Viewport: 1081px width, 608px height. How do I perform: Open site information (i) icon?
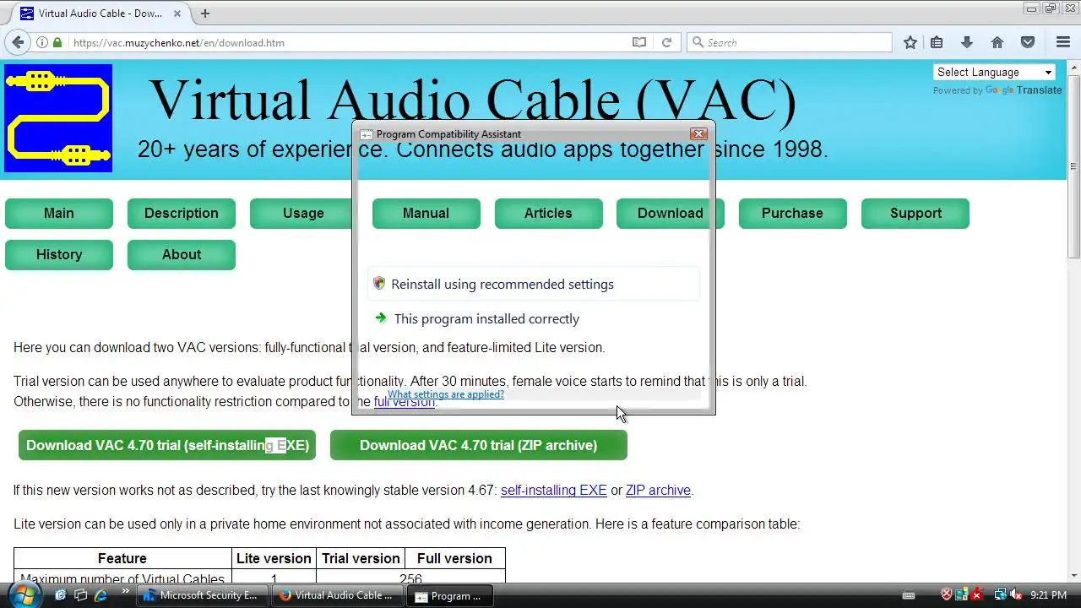[42, 42]
